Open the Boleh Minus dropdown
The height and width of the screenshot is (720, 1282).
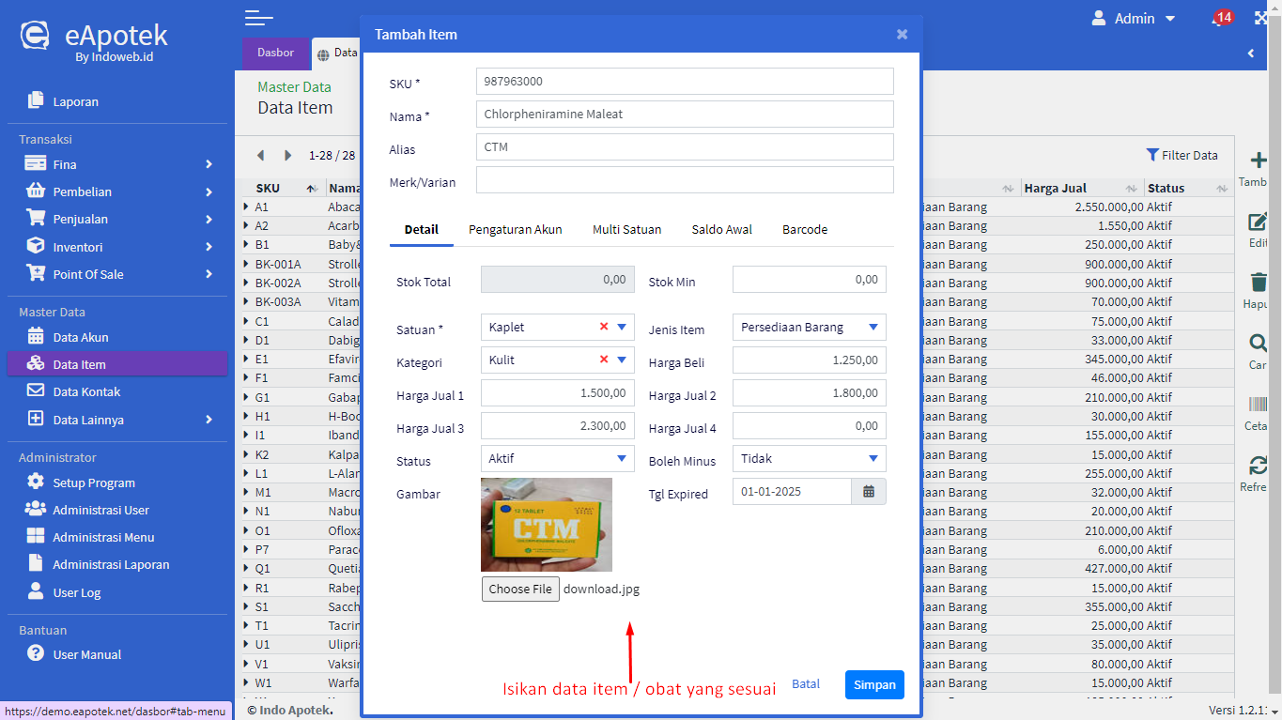[809, 459]
